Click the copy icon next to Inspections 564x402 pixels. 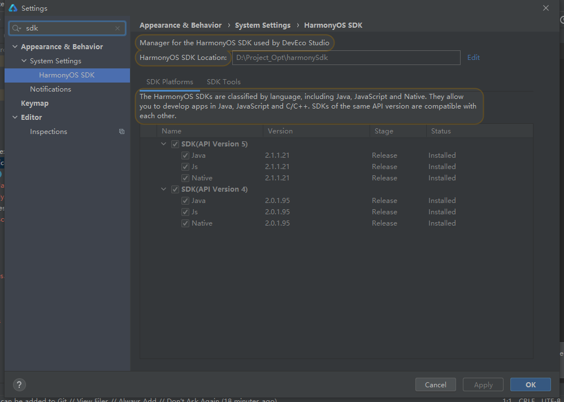pyautogui.click(x=122, y=132)
